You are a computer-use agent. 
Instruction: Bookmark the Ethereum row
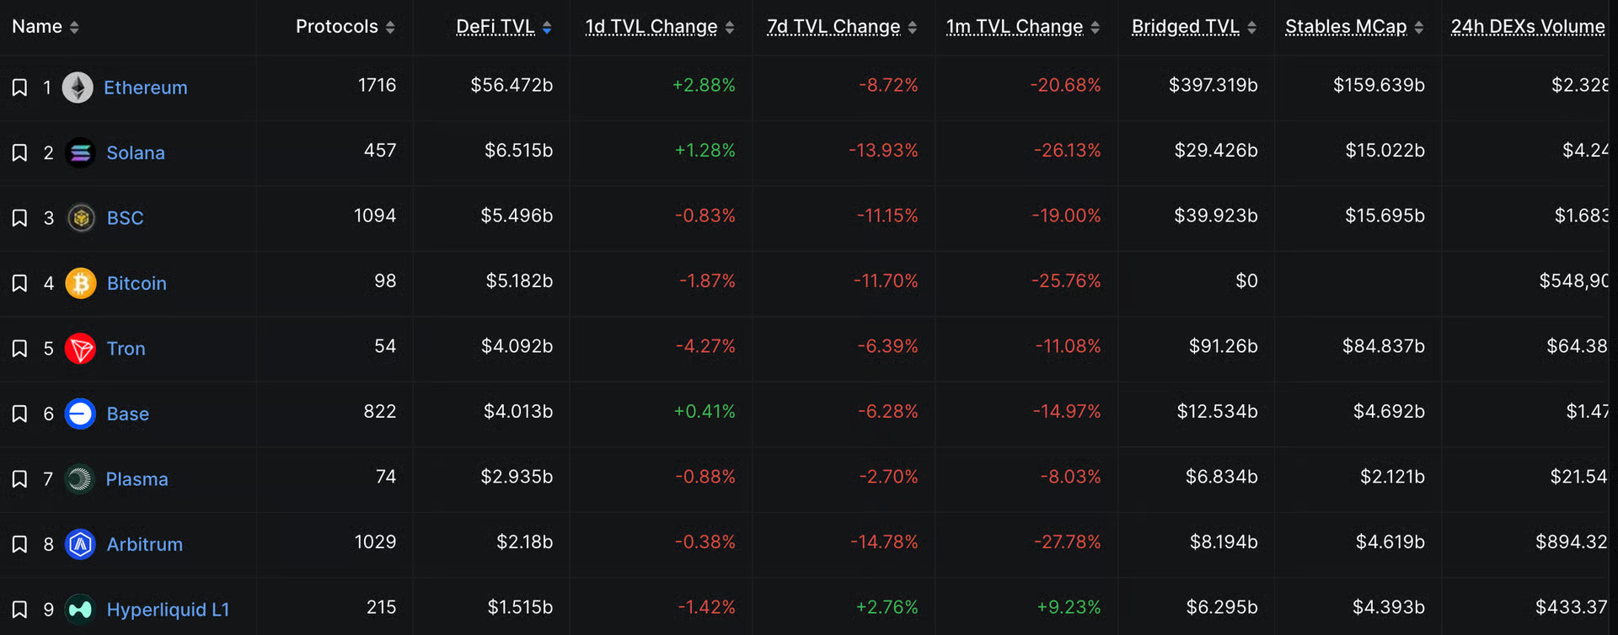19,88
